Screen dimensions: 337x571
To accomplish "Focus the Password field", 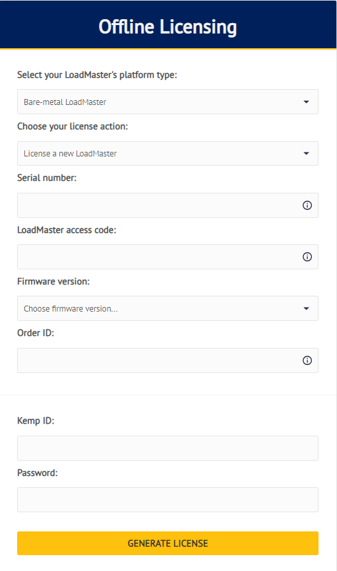I will pyautogui.click(x=168, y=500).
